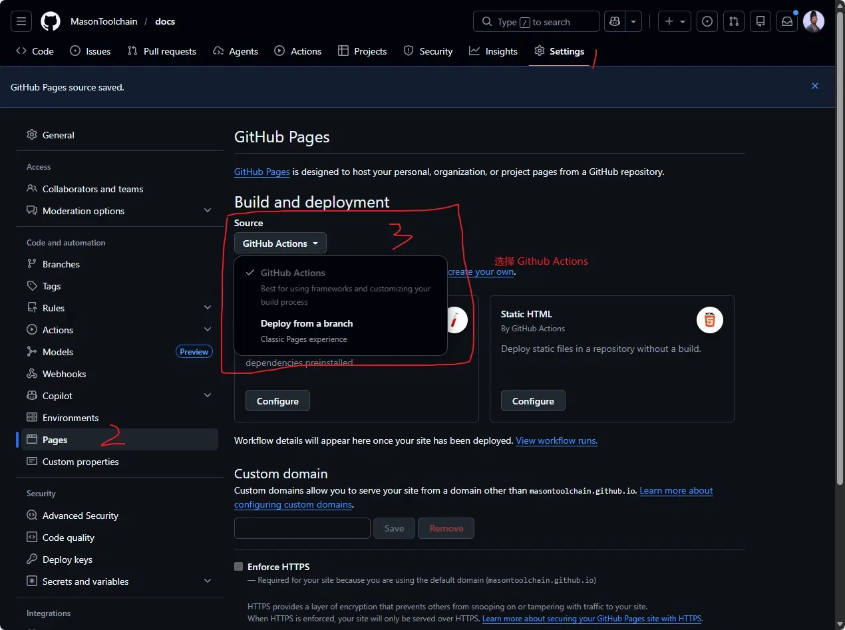Toggle the Enforce HTTPS checkbox
Viewport: 845px width, 630px height.
pos(238,567)
